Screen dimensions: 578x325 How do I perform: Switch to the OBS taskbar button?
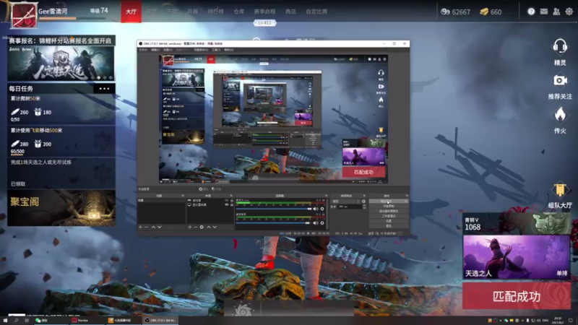coord(160,321)
